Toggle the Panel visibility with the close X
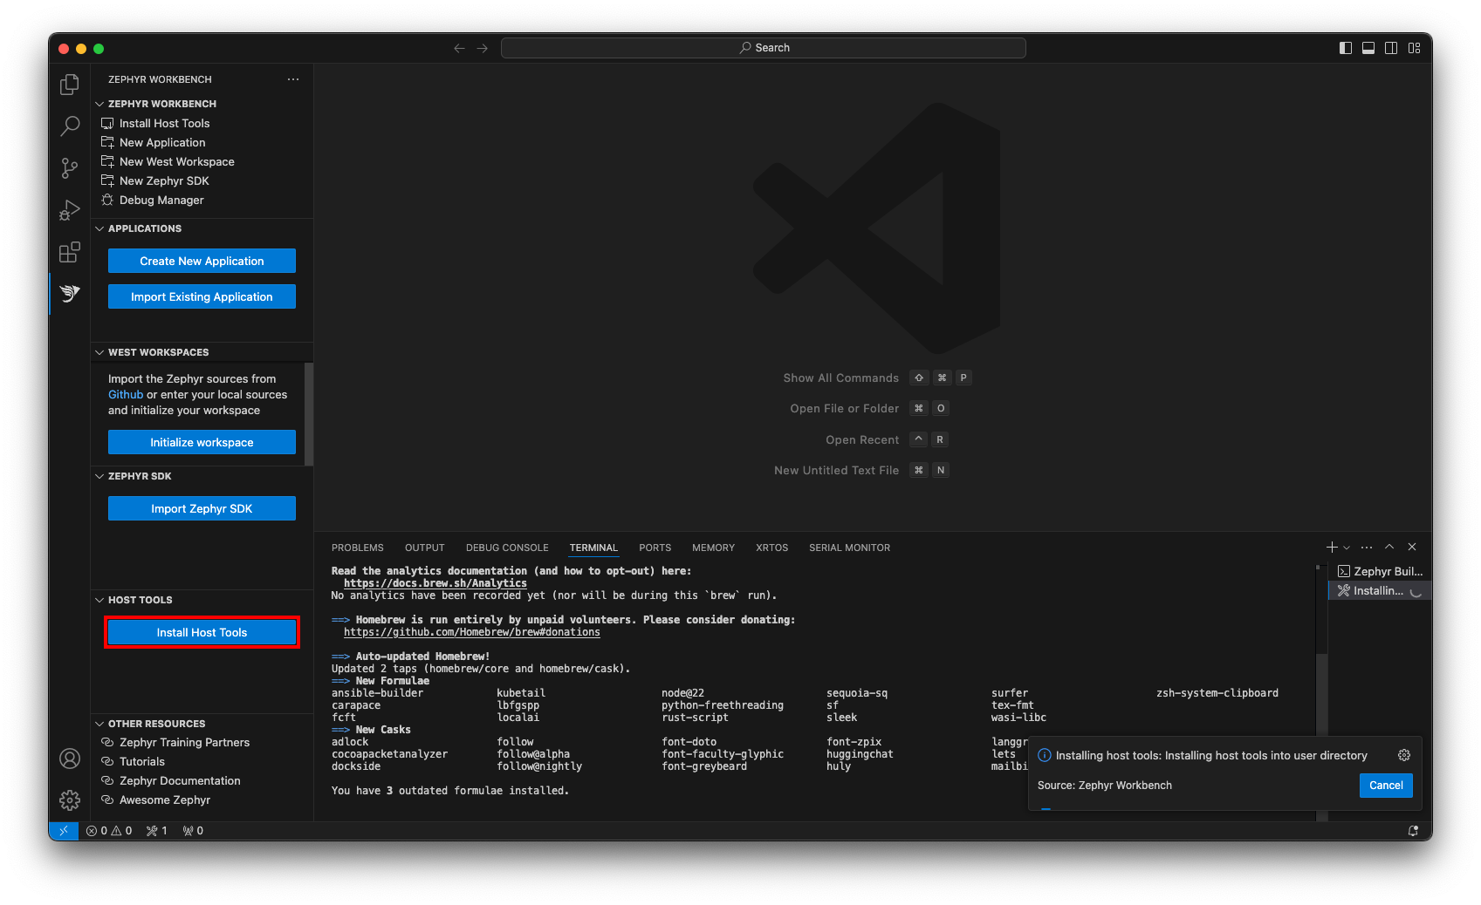The image size is (1481, 905). tap(1411, 547)
